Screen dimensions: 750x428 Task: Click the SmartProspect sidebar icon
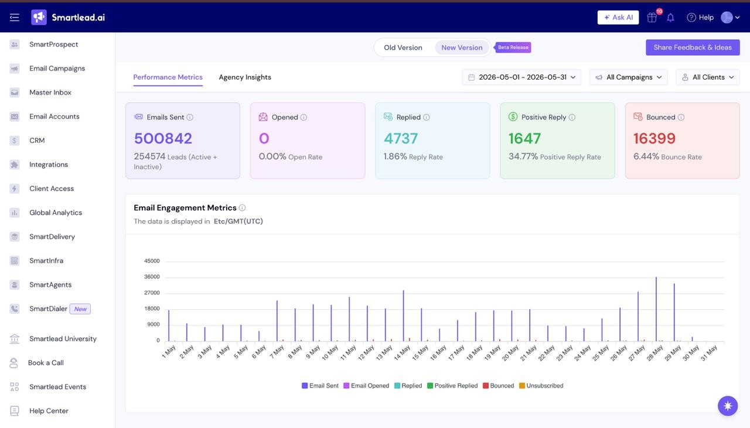(x=15, y=44)
